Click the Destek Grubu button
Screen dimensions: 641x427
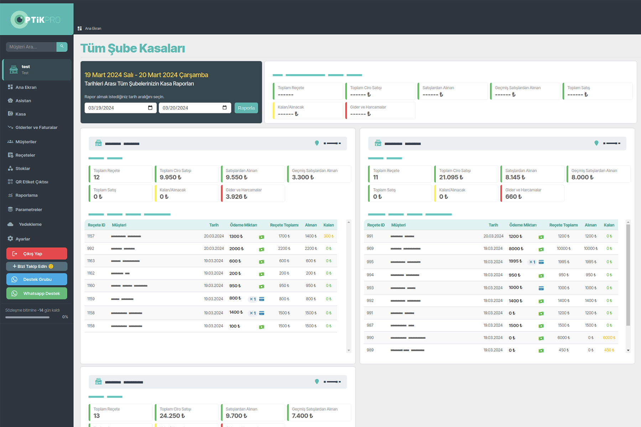(x=37, y=279)
